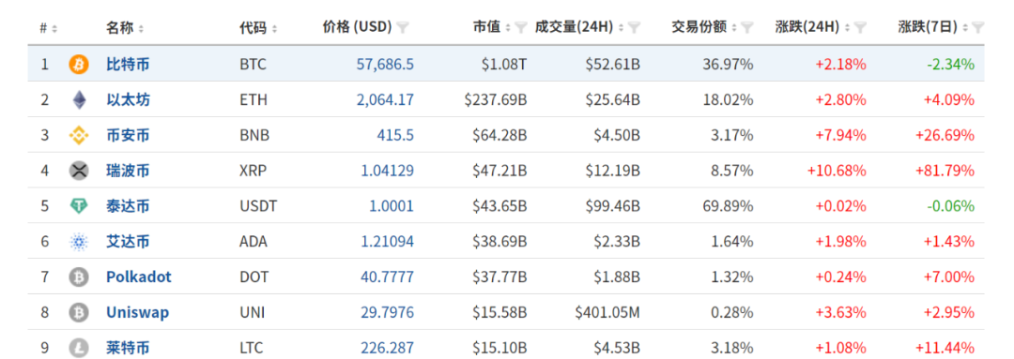Open the 涨跌(24H) filter funnel

tap(860, 28)
